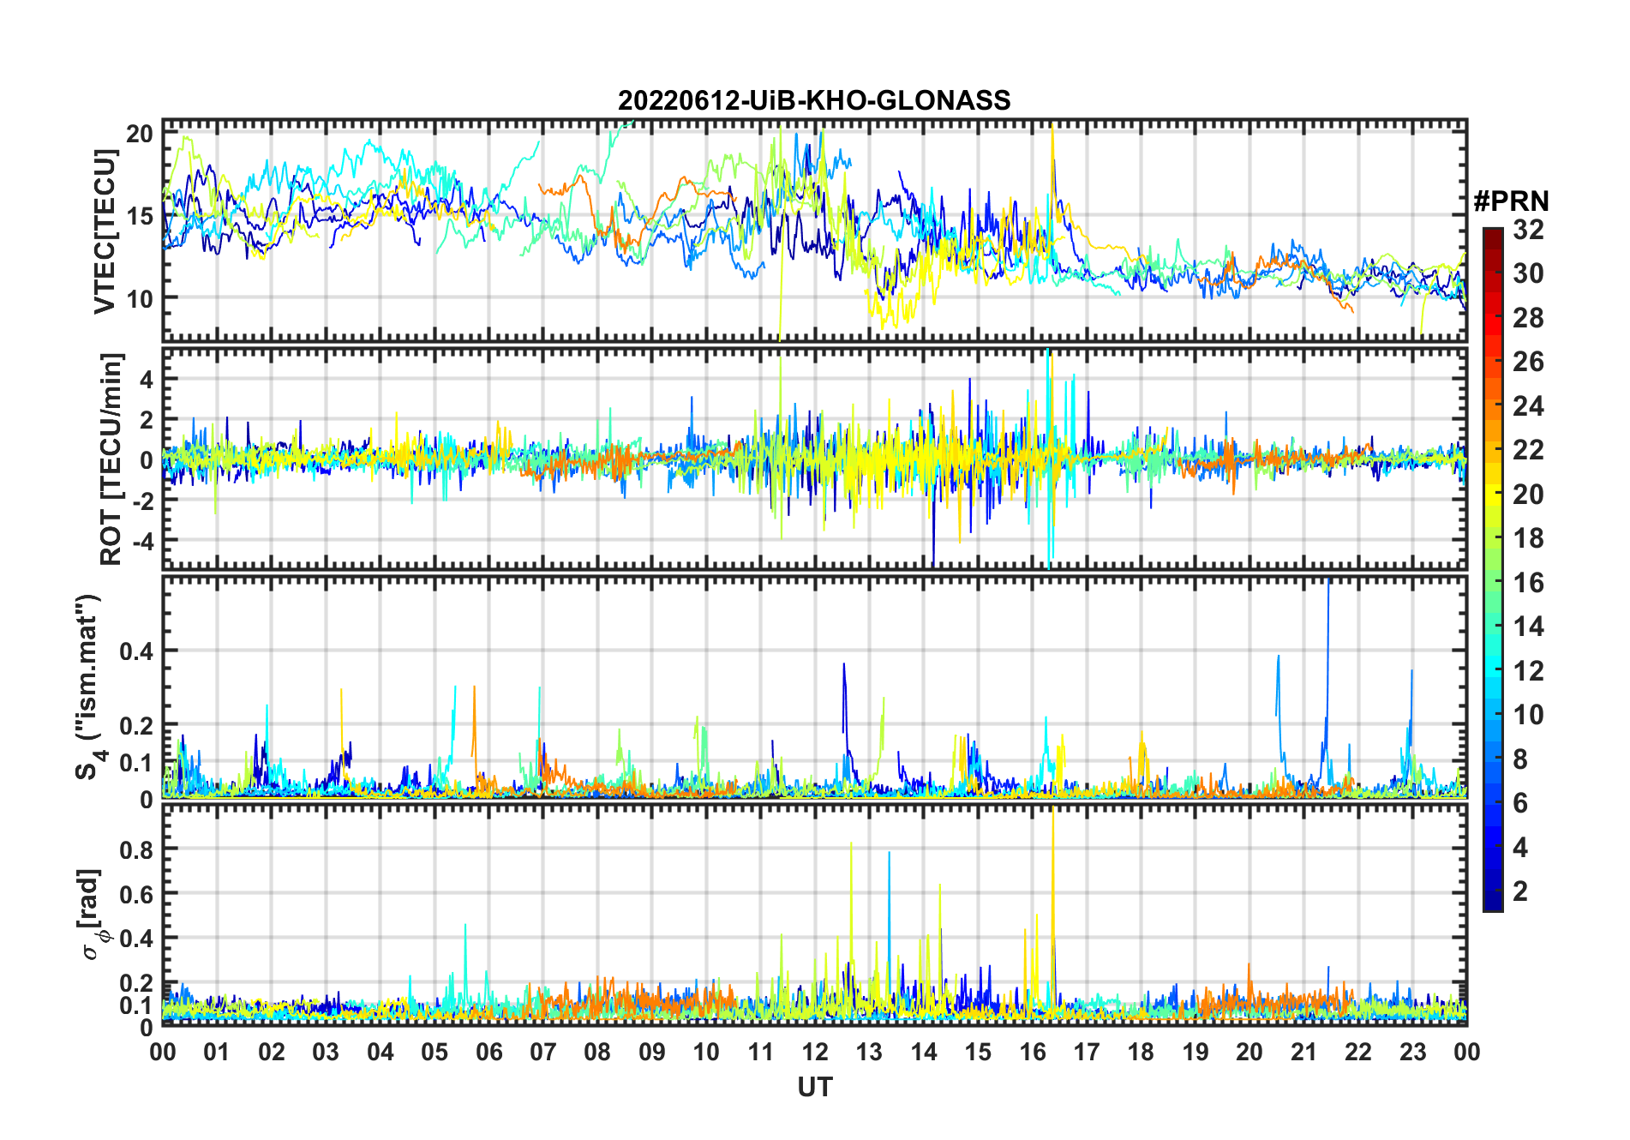1630x1140 pixels.
Task: Click colorbar tick label 2
Action: (x=1520, y=891)
